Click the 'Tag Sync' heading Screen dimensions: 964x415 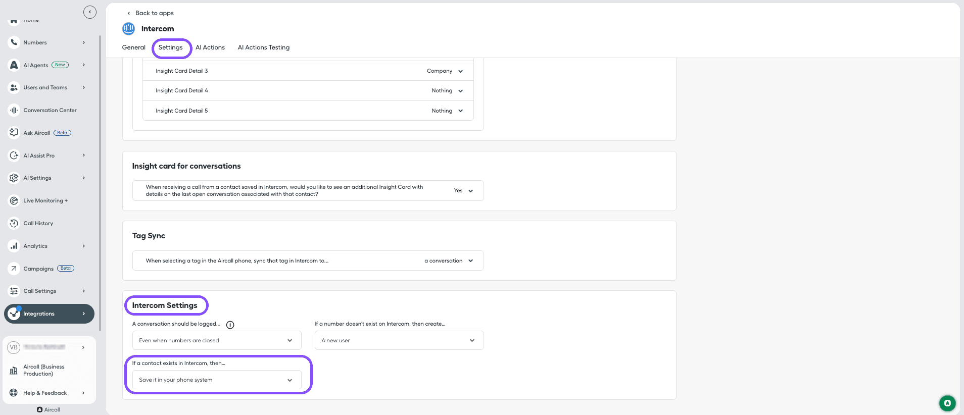click(x=149, y=236)
